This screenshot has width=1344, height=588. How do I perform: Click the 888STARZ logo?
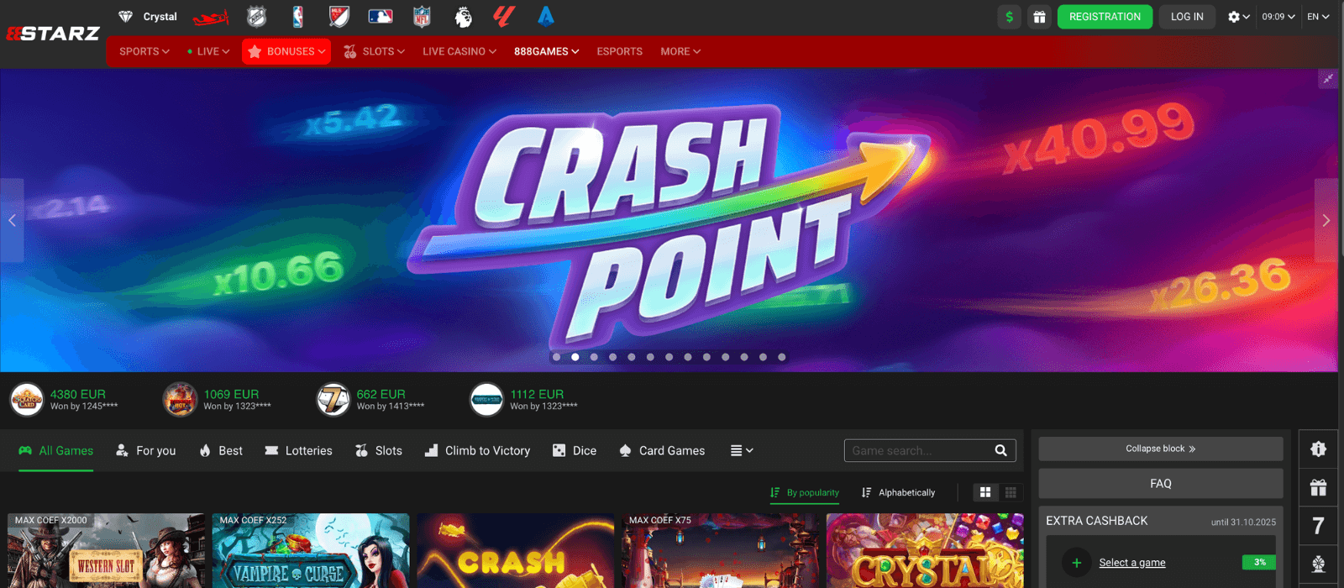53,34
